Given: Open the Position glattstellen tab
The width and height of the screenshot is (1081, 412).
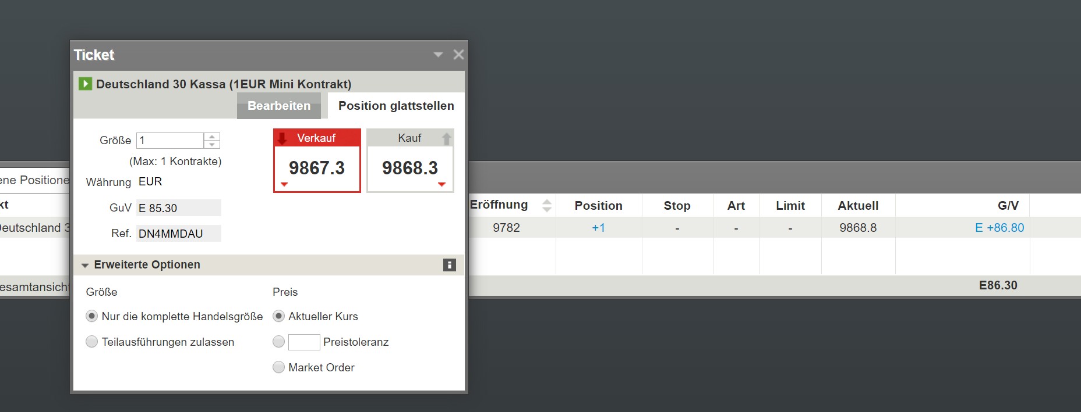Looking at the screenshot, I should [x=396, y=106].
